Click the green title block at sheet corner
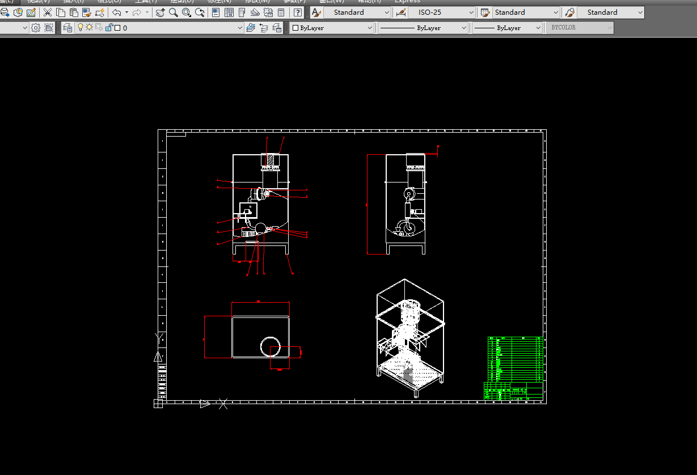 point(513,391)
